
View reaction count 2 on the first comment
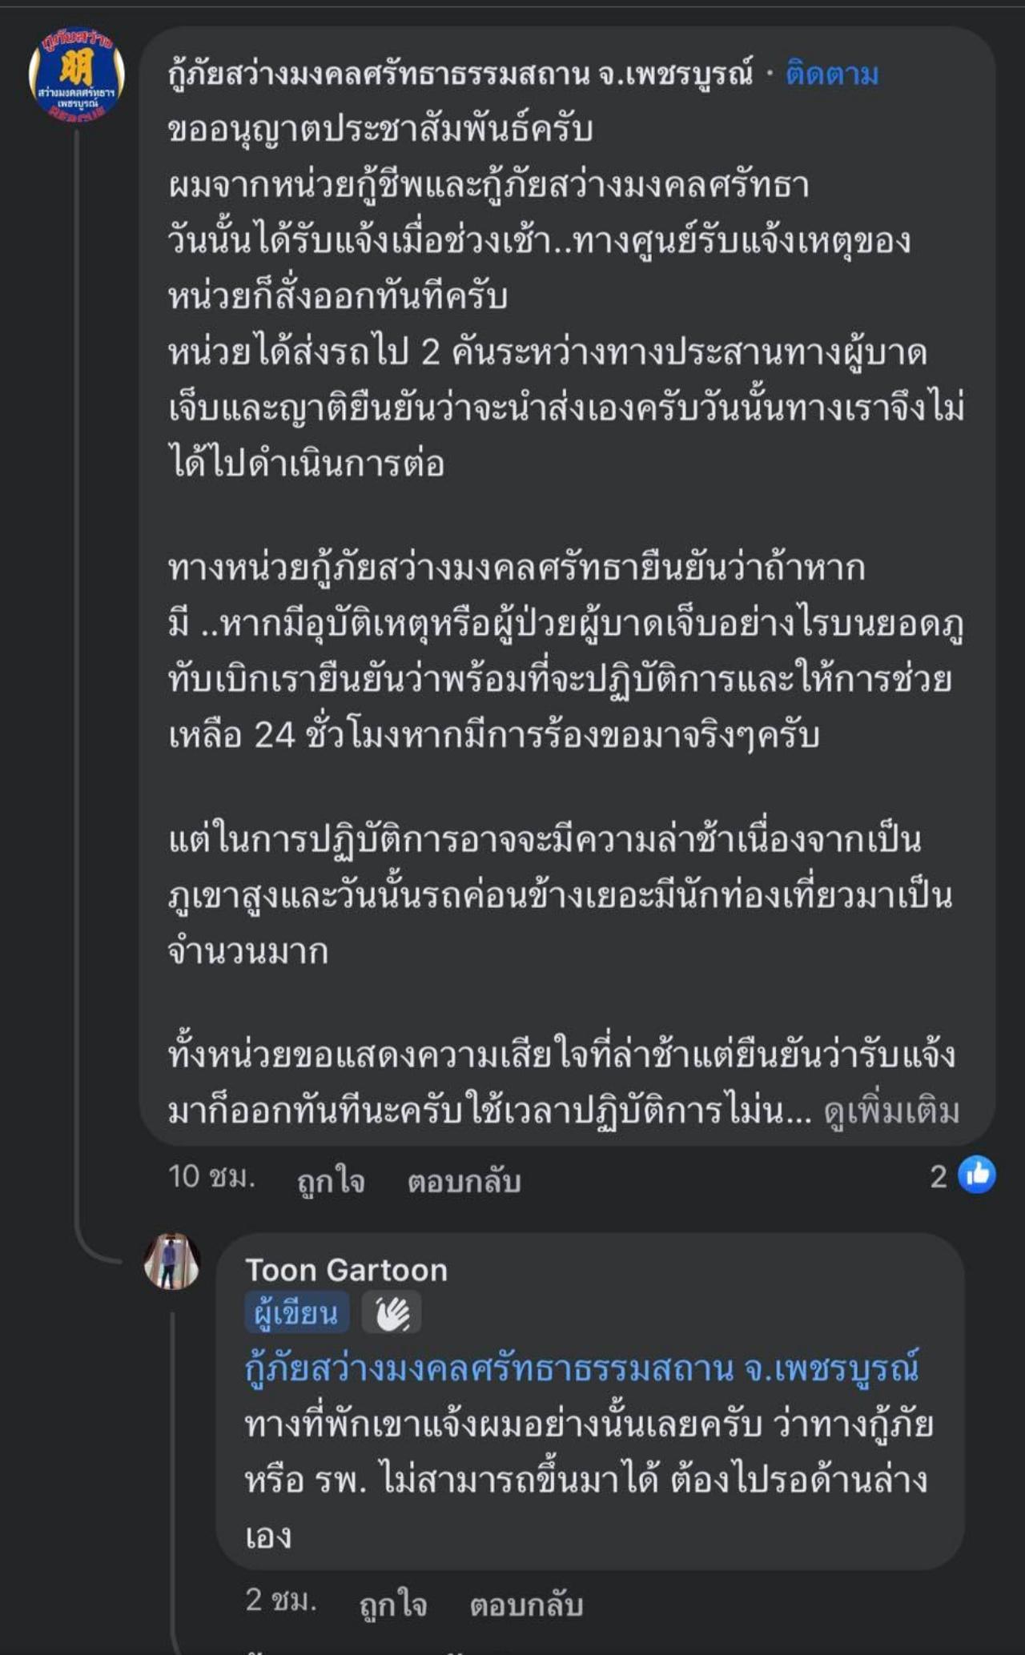point(939,1176)
